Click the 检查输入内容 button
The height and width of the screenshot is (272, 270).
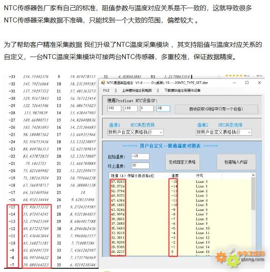[x=236, y=162]
